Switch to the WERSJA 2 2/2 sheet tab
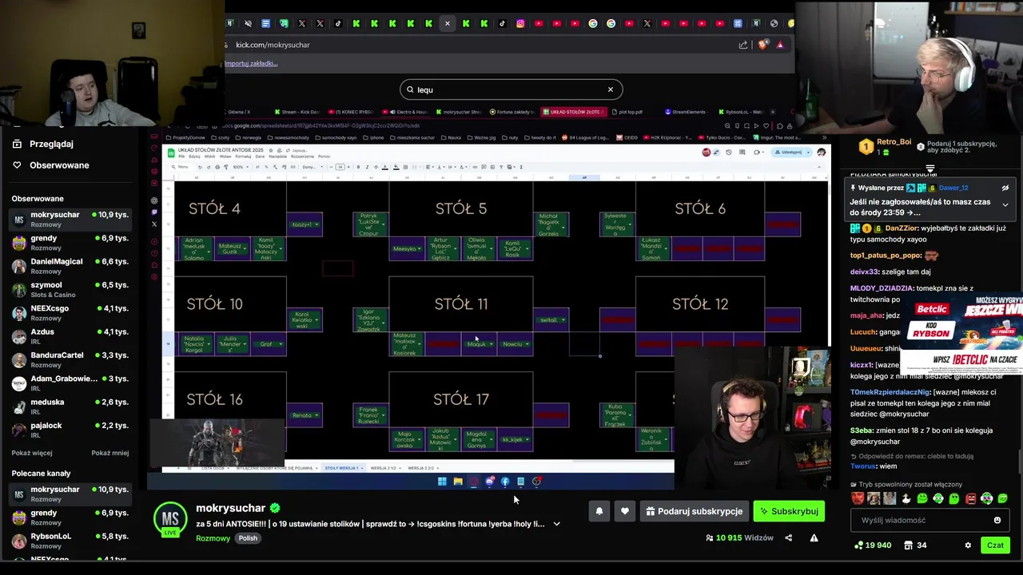Viewport: 1023px width, 575px height. coord(421,468)
